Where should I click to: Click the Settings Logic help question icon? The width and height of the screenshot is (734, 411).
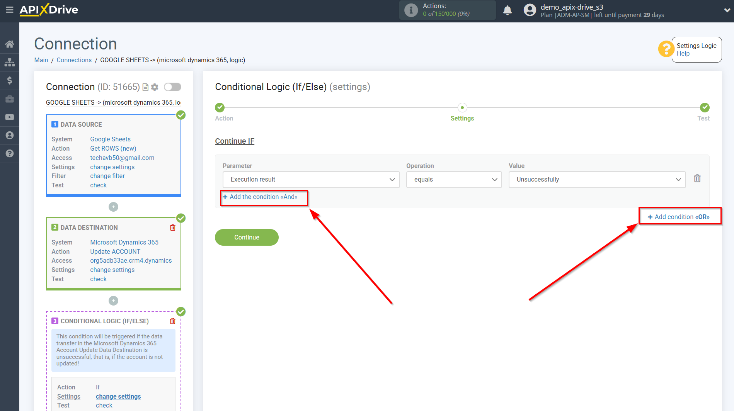point(666,49)
